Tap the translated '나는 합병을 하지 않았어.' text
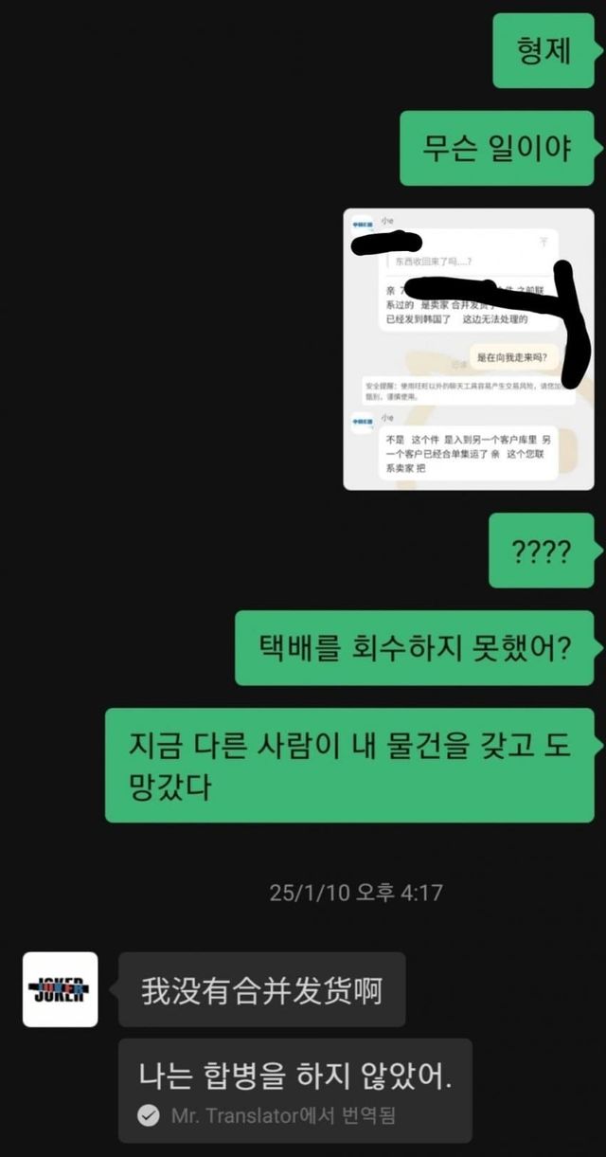The height and width of the screenshot is (1157, 606). (x=295, y=1074)
